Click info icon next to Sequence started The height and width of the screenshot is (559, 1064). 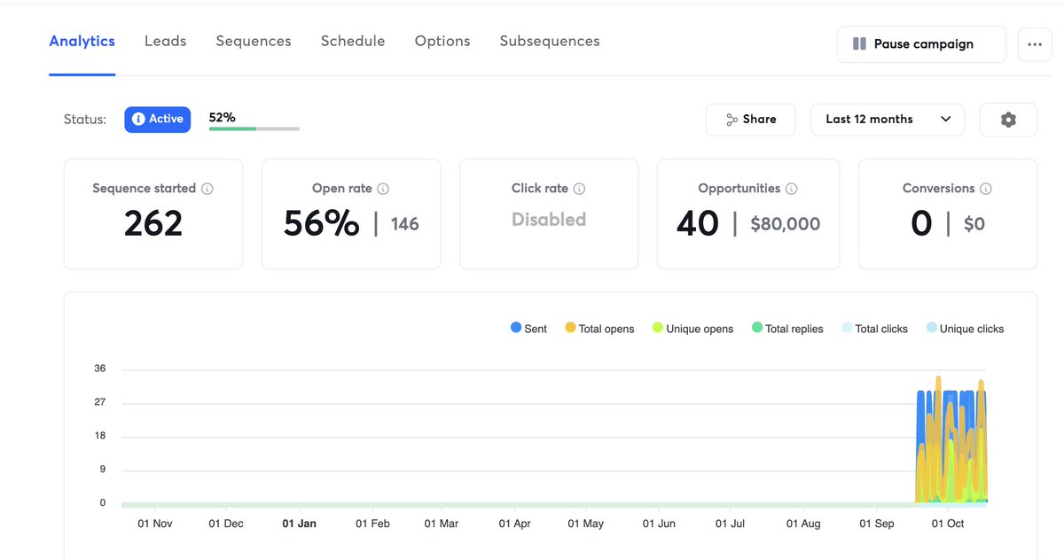[x=207, y=189]
